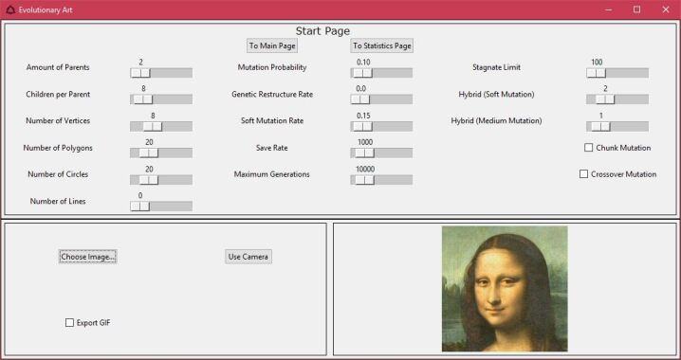This screenshot has height=360, width=681.
Task: Tick the Export GIF checkbox
Action: (69, 322)
